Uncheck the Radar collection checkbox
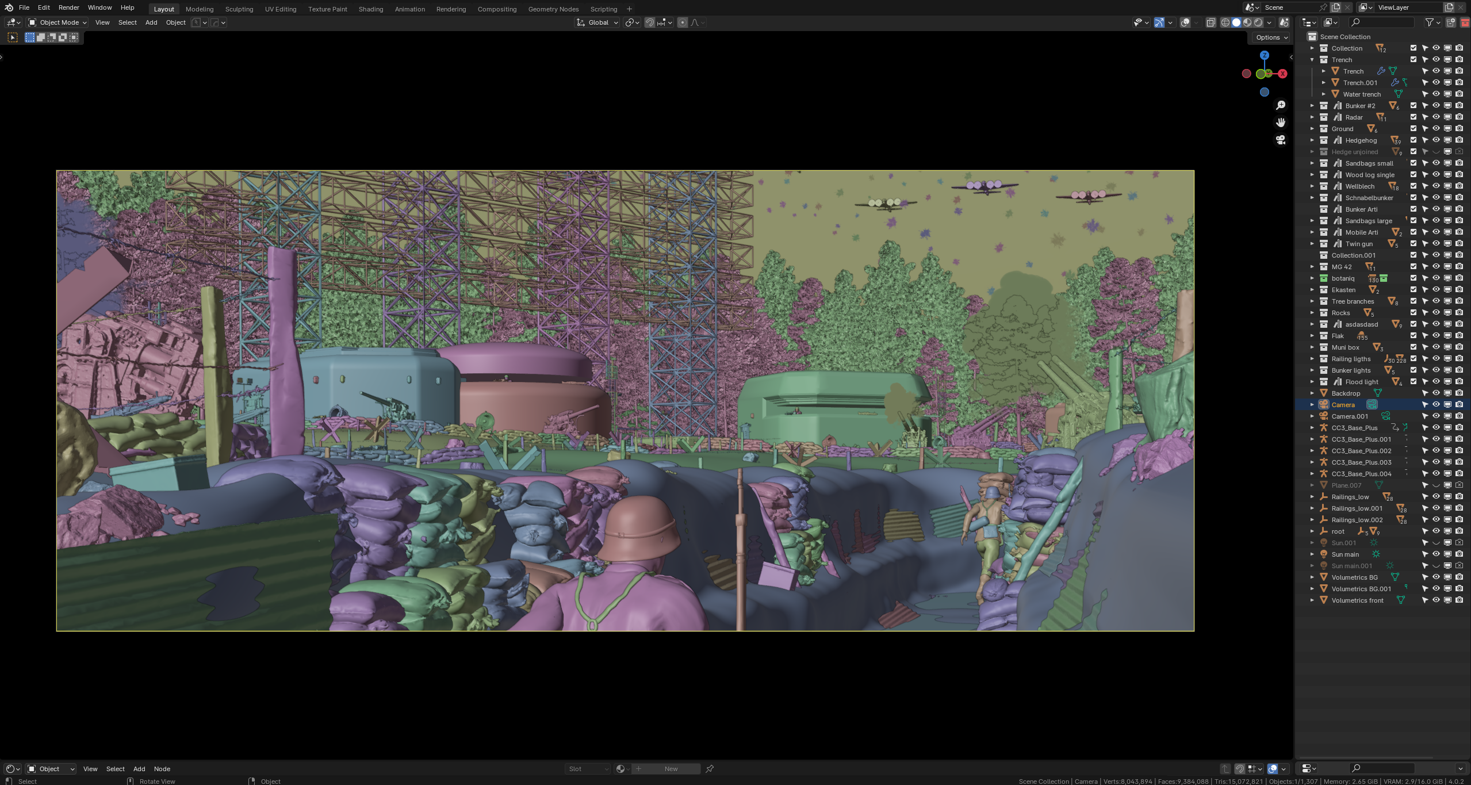The image size is (1471, 785). pos(1413,117)
